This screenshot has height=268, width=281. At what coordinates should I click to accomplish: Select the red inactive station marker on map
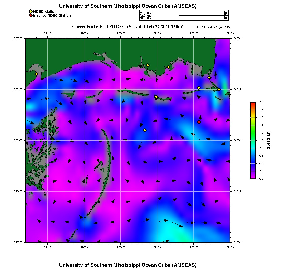pyautogui.click(x=199, y=122)
